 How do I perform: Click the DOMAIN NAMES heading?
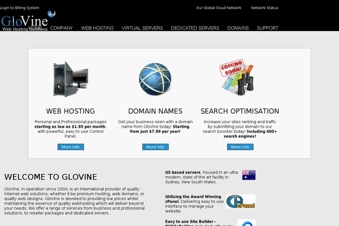[x=155, y=111]
